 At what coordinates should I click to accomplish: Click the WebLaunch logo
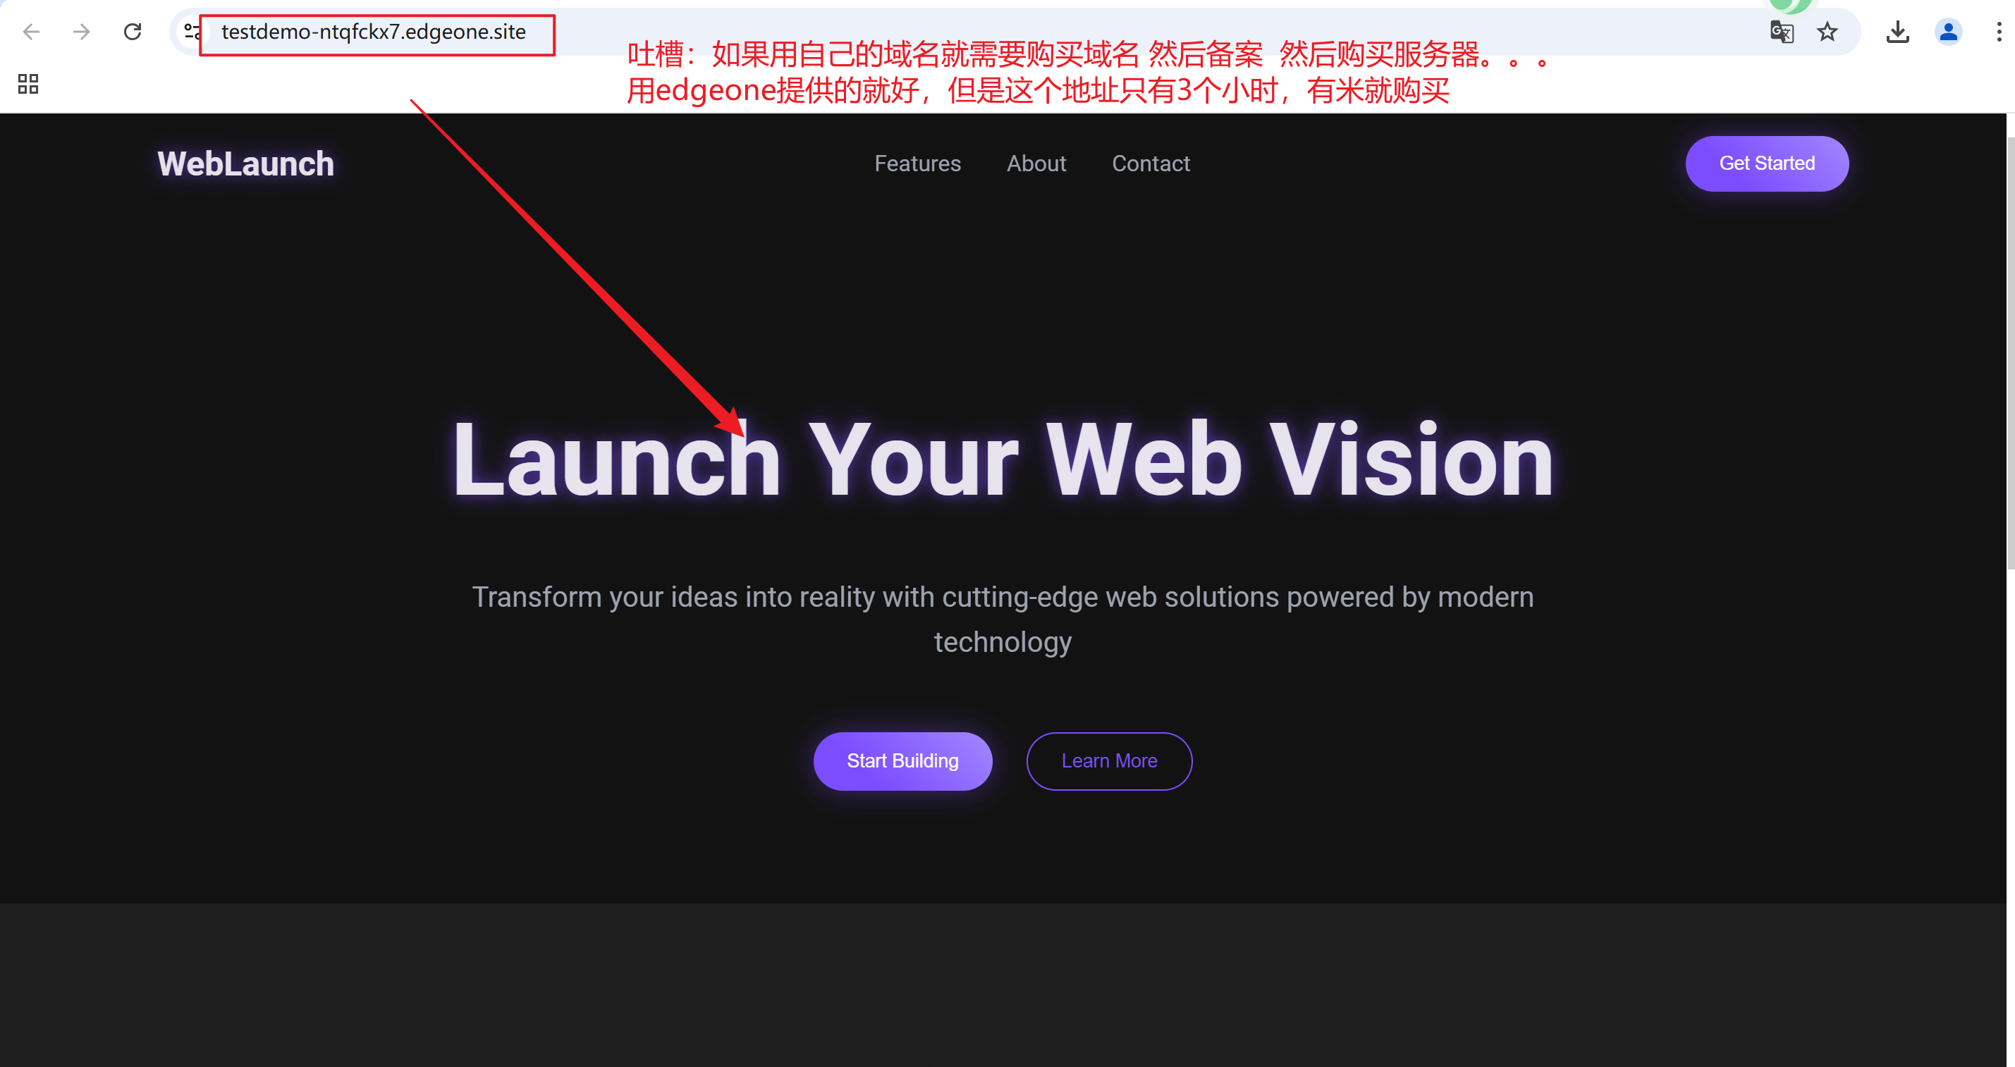pyautogui.click(x=245, y=164)
